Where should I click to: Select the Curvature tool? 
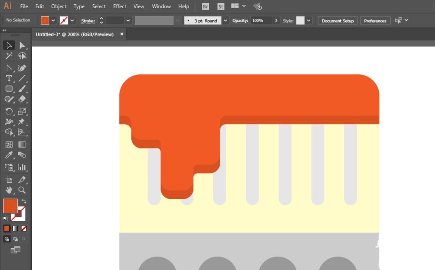[x=22, y=68]
